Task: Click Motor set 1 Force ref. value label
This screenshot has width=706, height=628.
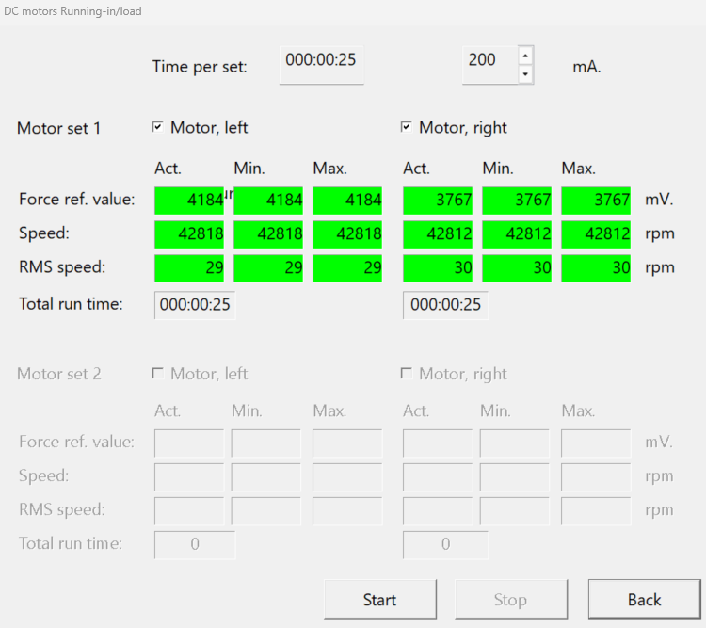Action: click(x=76, y=199)
